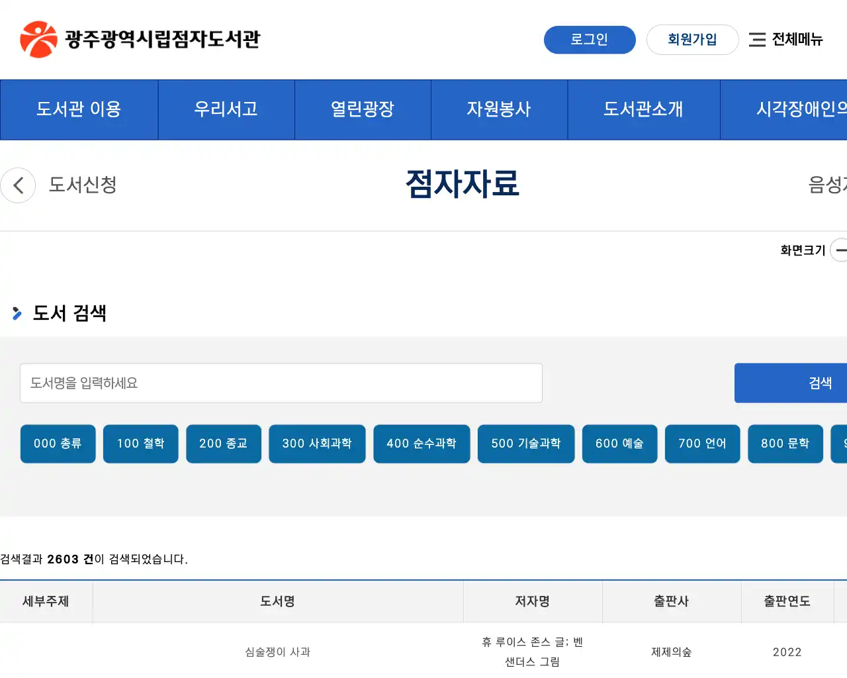Image resolution: width=847 pixels, height=678 pixels.
Task: Select 자원봉사 from the navigation bar
Action: [x=499, y=110]
